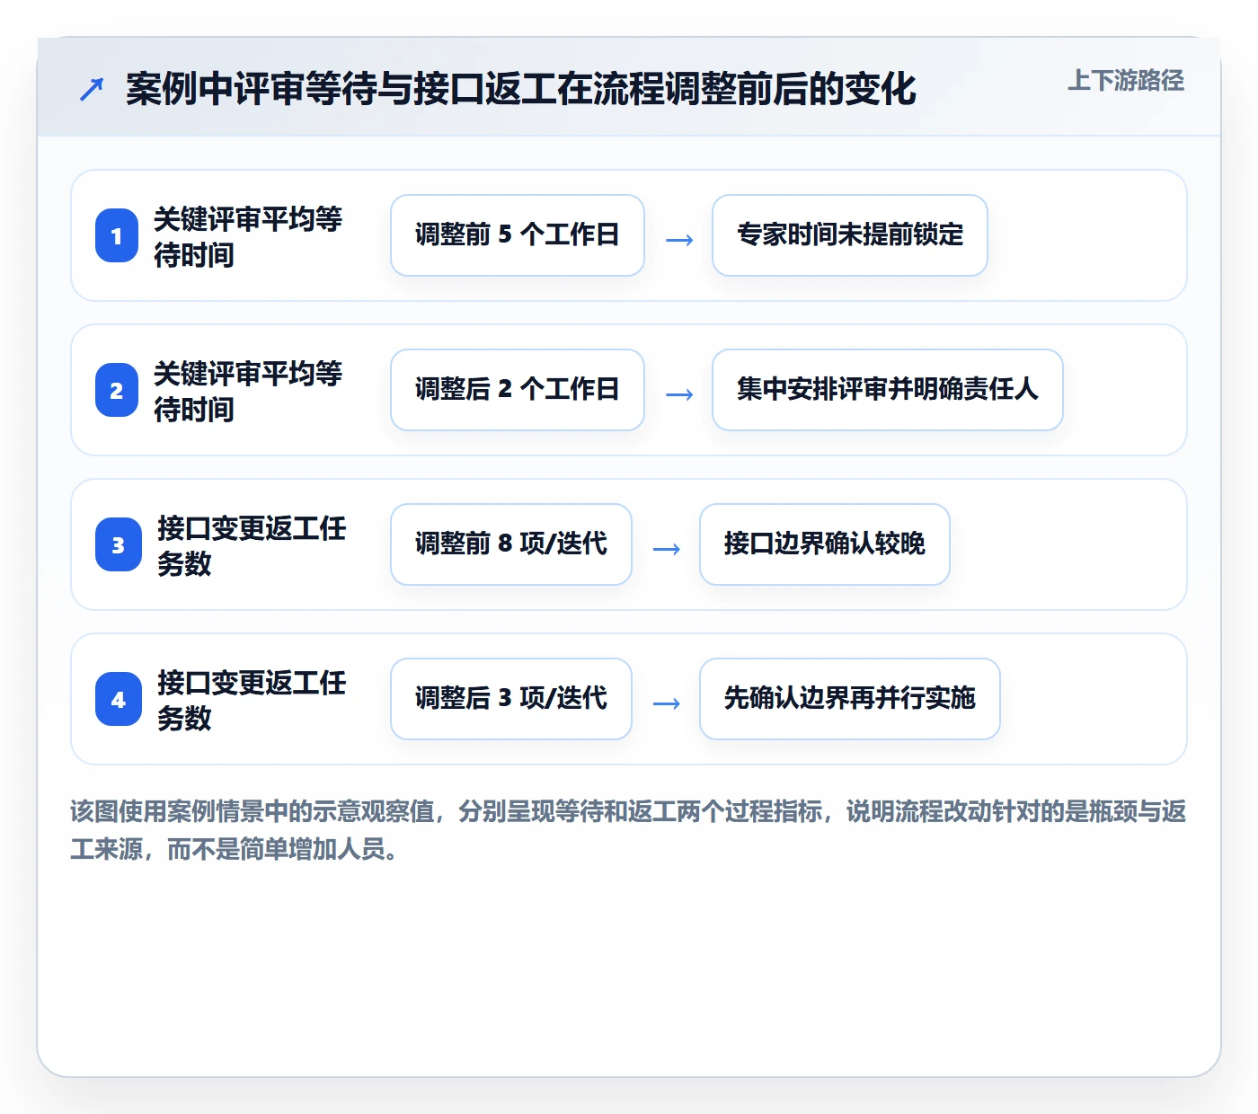Select the number 4 step badge

pyautogui.click(x=119, y=699)
